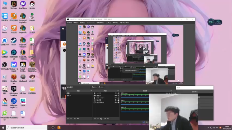Toggle lock on the game capture source

click(x=118, y=100)
